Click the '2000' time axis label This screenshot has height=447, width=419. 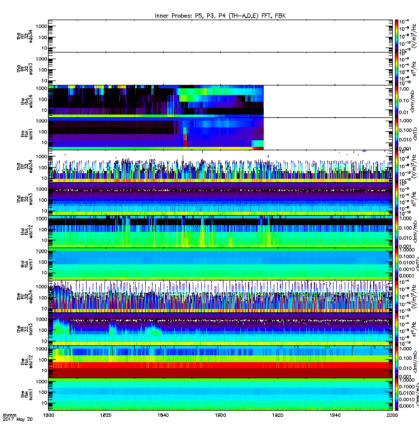(392, 415)
